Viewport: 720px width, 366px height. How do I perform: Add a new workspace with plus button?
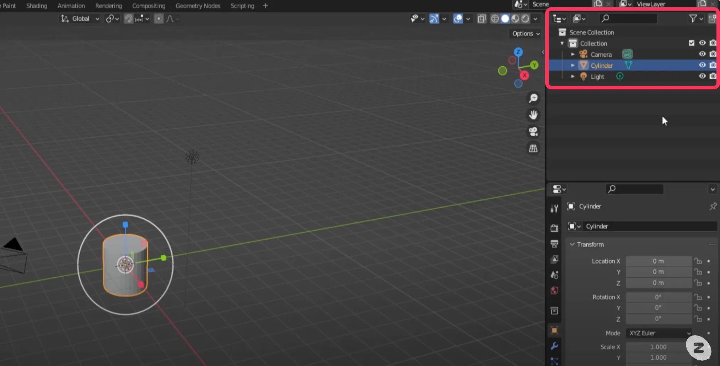pos(265,6)
